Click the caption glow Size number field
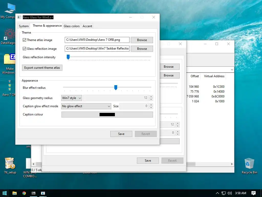 coord(134,106)
